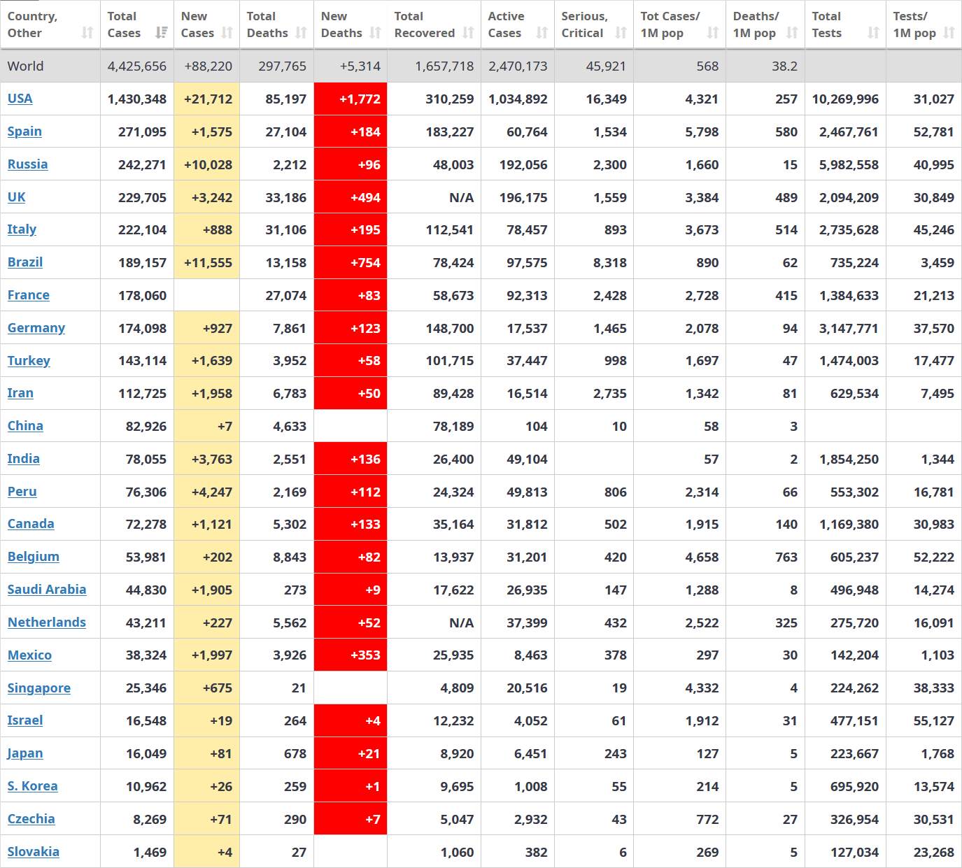Sort table by Total Cases icon

coord(162,33)
